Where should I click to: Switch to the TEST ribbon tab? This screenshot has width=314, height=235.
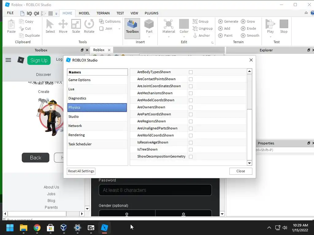point(120,13)
